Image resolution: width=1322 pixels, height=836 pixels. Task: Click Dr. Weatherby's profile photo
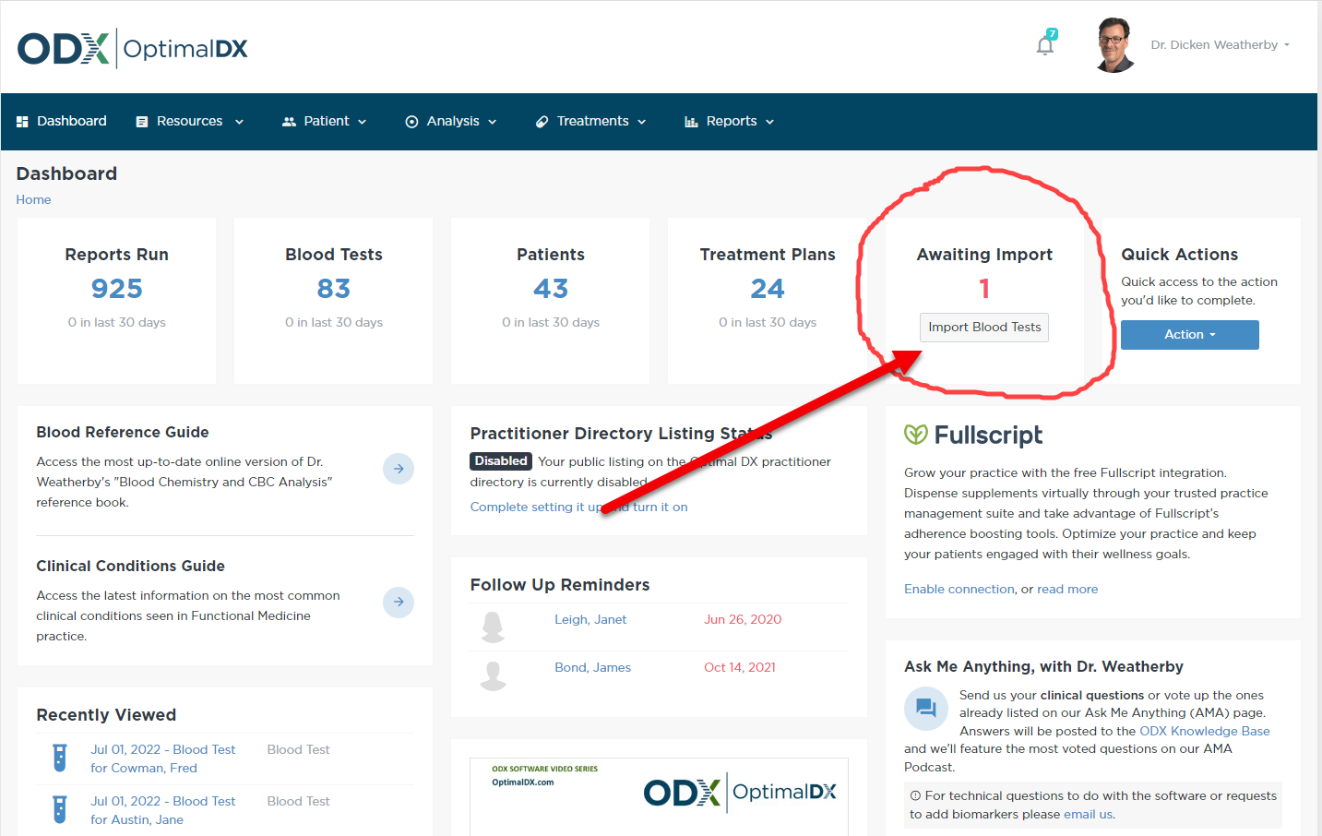(1114, 44)
